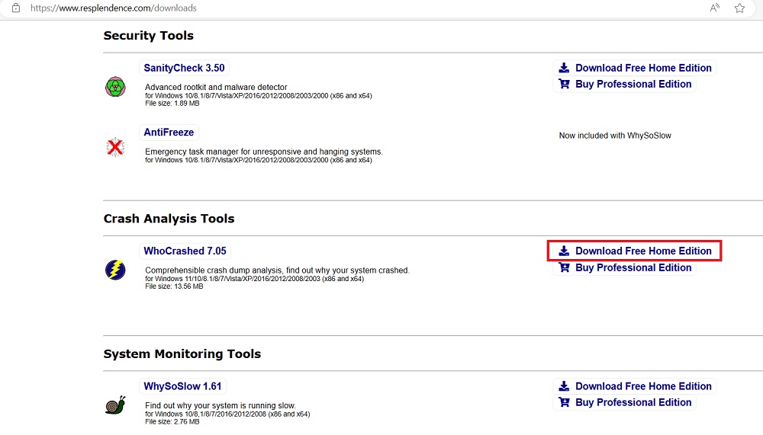Click 'File size: 2.76 MB' text
763x435 pixels.
(x=172, y=421)
